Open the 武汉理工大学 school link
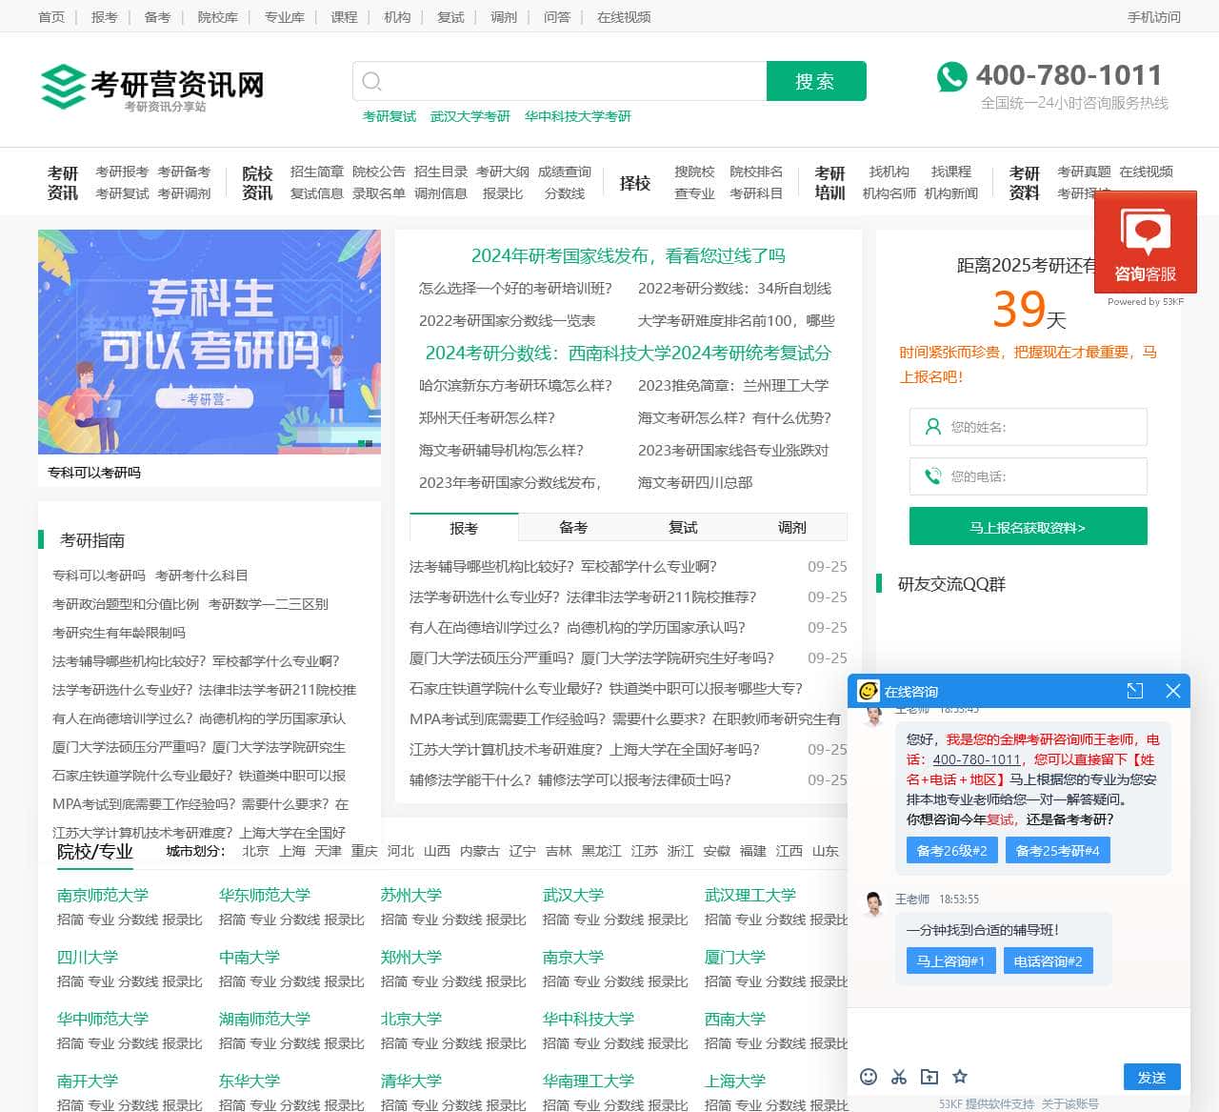The image size is (1219, 1112). (750, 895)
